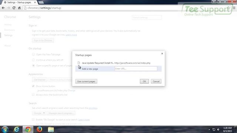Open the Chrome menu hamburger icon
Screen dimensions: 237x133
(x=234, y=8)
